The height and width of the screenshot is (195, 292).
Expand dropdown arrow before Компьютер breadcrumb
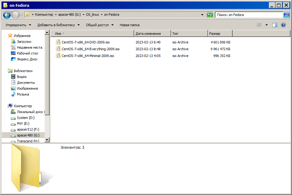tap(33, 14)
